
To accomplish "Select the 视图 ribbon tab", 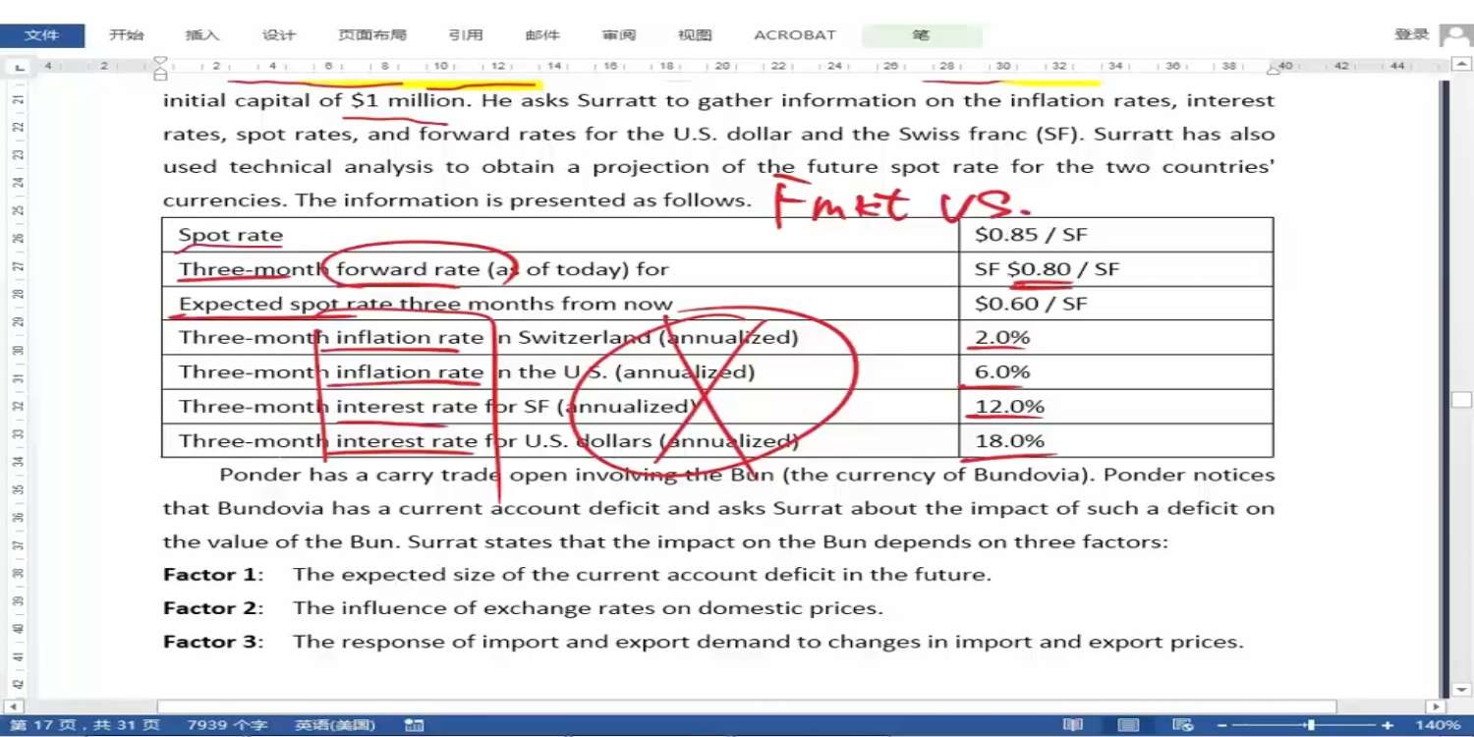I will (695, 35).
